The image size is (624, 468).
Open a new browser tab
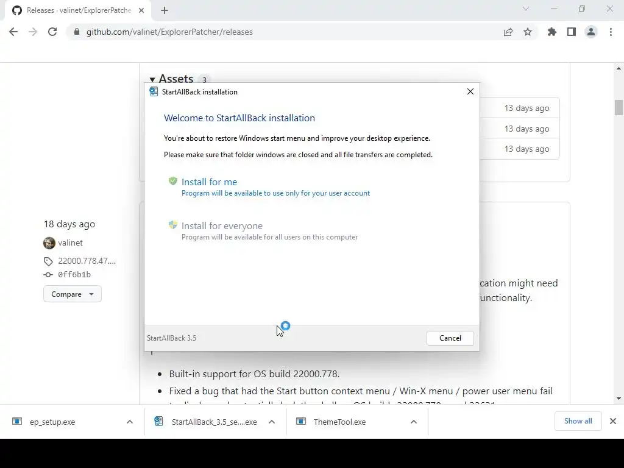point(165,11)
